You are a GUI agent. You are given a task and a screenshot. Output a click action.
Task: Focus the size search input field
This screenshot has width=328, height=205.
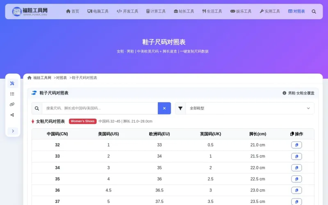[100, 108]
